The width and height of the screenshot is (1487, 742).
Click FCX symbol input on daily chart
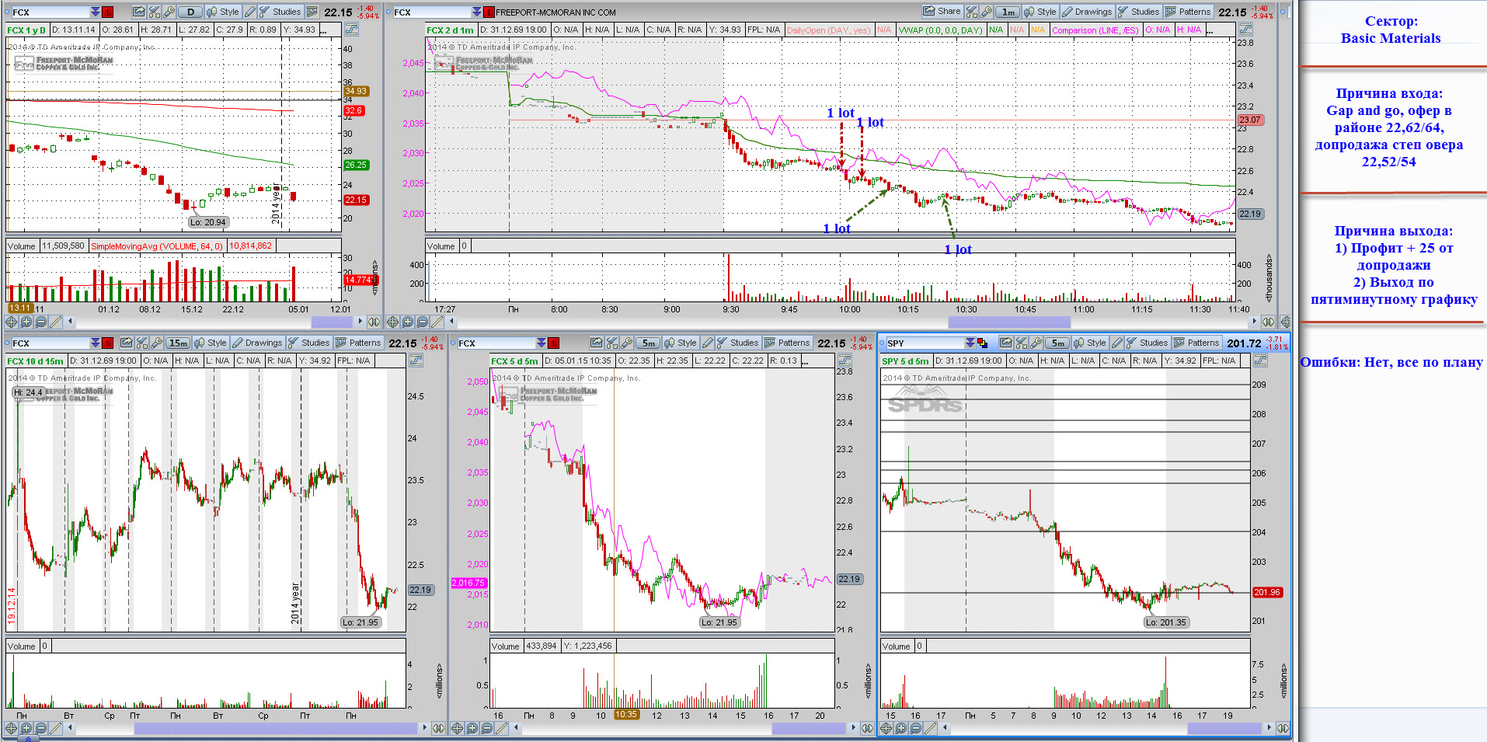(50, 12)
